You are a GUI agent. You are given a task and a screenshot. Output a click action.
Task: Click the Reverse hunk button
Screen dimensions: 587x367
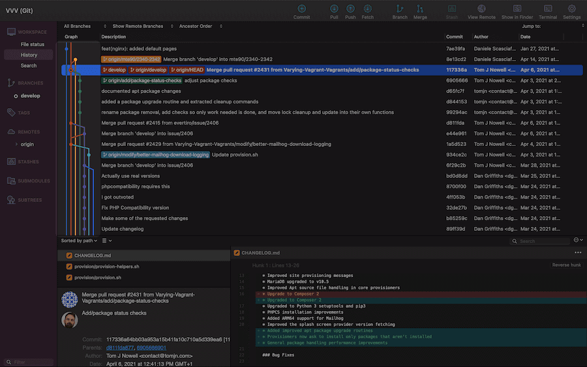[x=565, y=265]
